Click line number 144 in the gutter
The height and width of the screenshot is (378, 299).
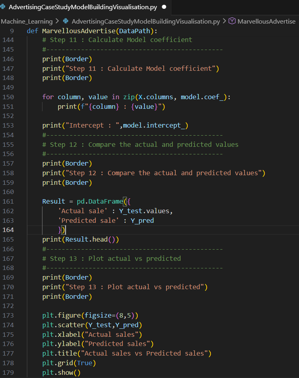(x=8, y=40)
